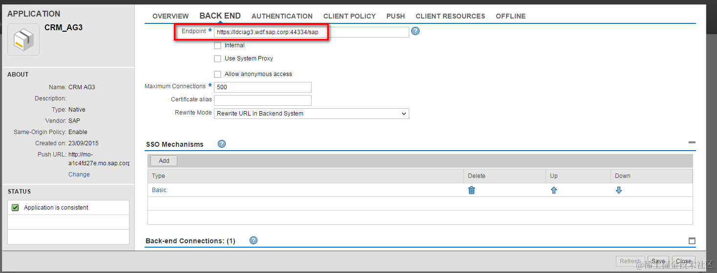Image resolution: width=717 pixels, height=273 pixels.
Task: Click the Created on date 23/09/2015
Action: click(84, 143)
